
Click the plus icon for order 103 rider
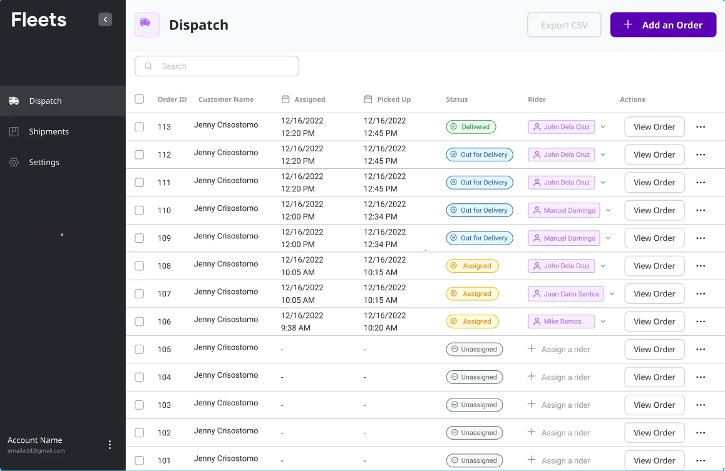[532, 404]
